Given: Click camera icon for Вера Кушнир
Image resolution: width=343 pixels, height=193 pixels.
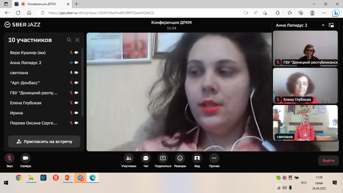Looking at the screenshot, I should coord(76,53).
